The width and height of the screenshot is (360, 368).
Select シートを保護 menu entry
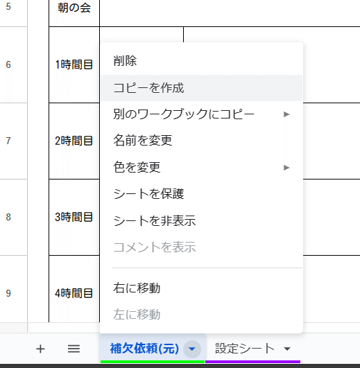201,194
